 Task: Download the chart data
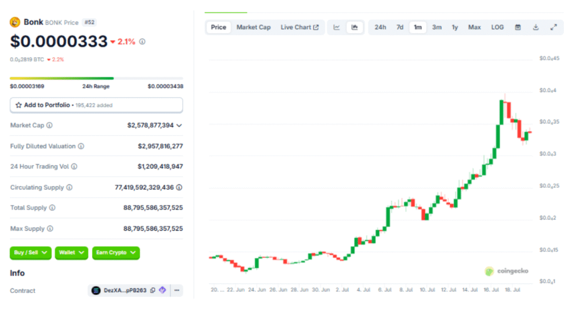(535, 27)
